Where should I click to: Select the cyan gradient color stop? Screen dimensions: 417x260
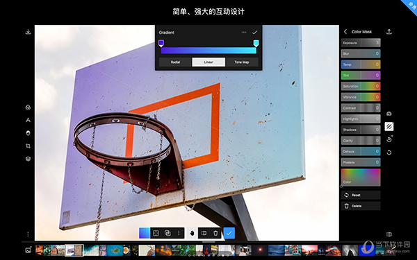click(x=256, y=43)
